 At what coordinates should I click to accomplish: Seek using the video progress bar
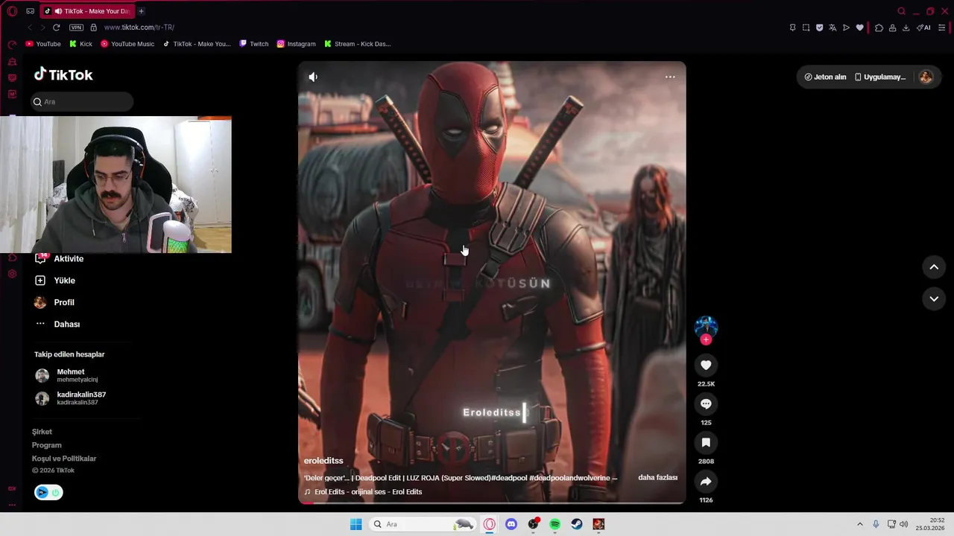pyautogui.click(x=492, y=503)
